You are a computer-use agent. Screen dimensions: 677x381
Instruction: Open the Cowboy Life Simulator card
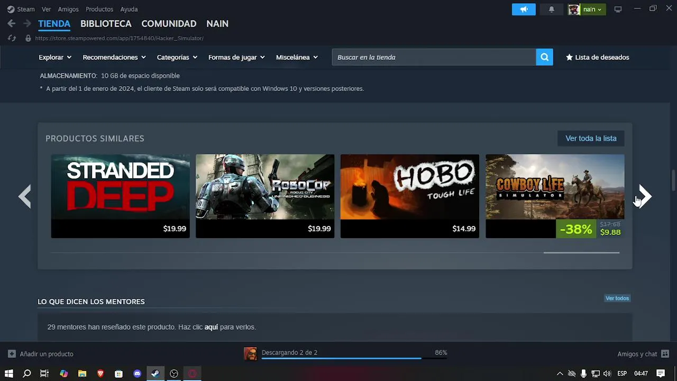click(555, 196)
